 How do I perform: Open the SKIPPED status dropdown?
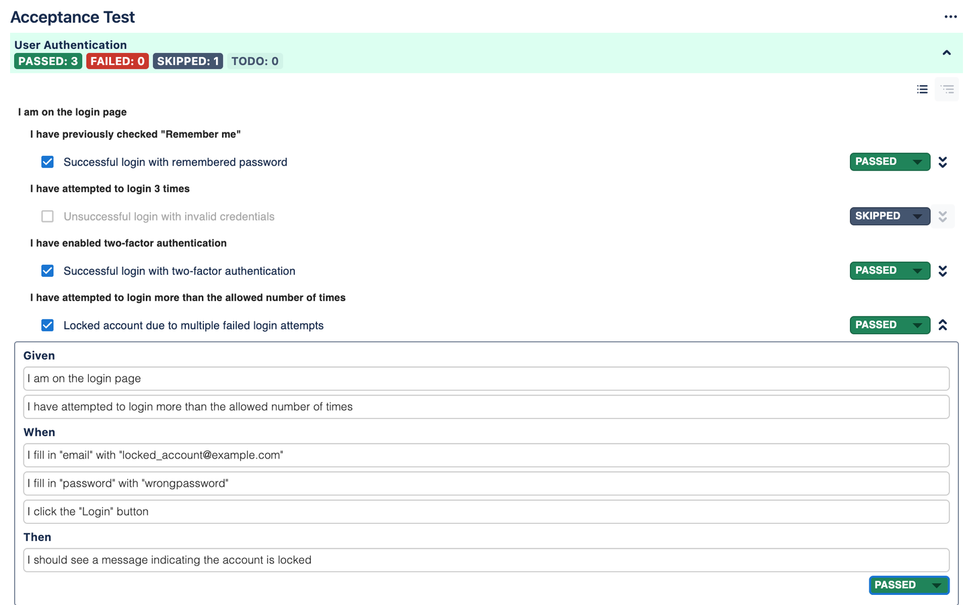tap(890, 216)
